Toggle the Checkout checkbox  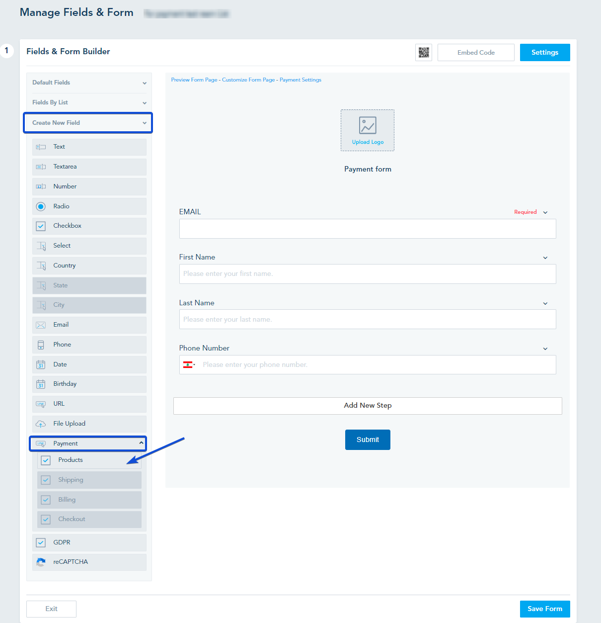pyautogui.click(x=46, y=520)
